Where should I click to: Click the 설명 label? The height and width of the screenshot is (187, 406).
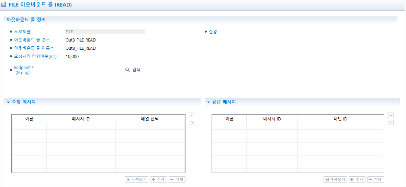(x=213, y=32)
